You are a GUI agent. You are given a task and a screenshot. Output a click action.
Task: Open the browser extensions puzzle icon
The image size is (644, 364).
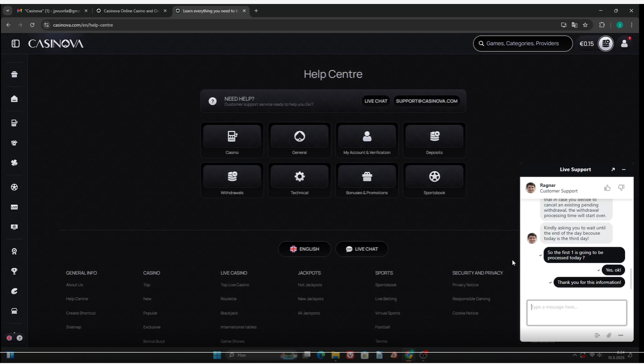(602, 25)
